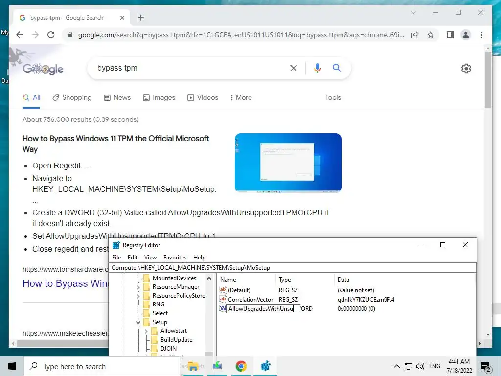501x376 pixels.
Task: Select MountedDevices key in tree
Action: [x=175, y=278]
